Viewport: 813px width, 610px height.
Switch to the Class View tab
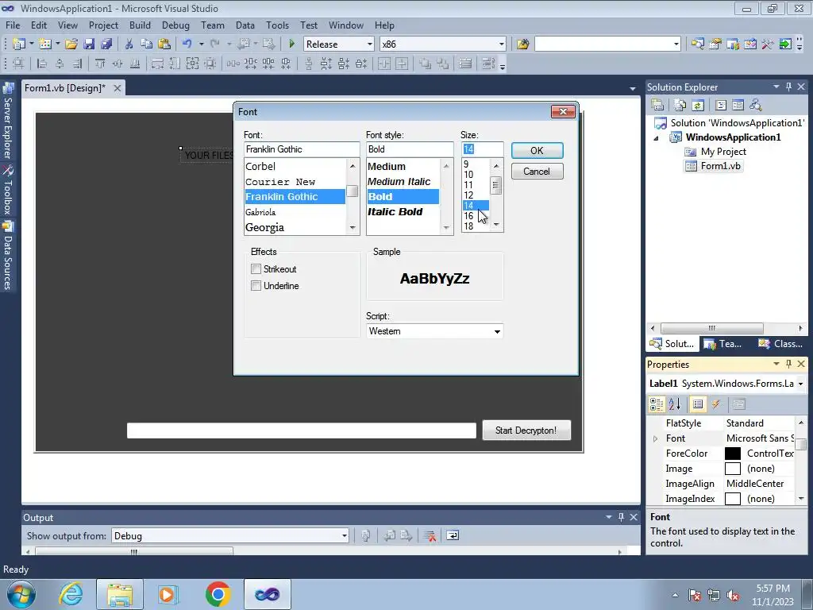pos(780,344)
